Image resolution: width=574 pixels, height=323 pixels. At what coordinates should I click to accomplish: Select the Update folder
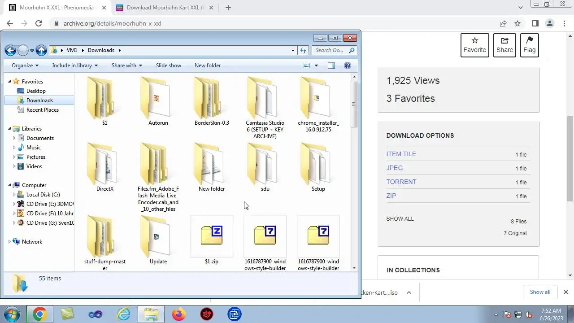coord(158,240)
